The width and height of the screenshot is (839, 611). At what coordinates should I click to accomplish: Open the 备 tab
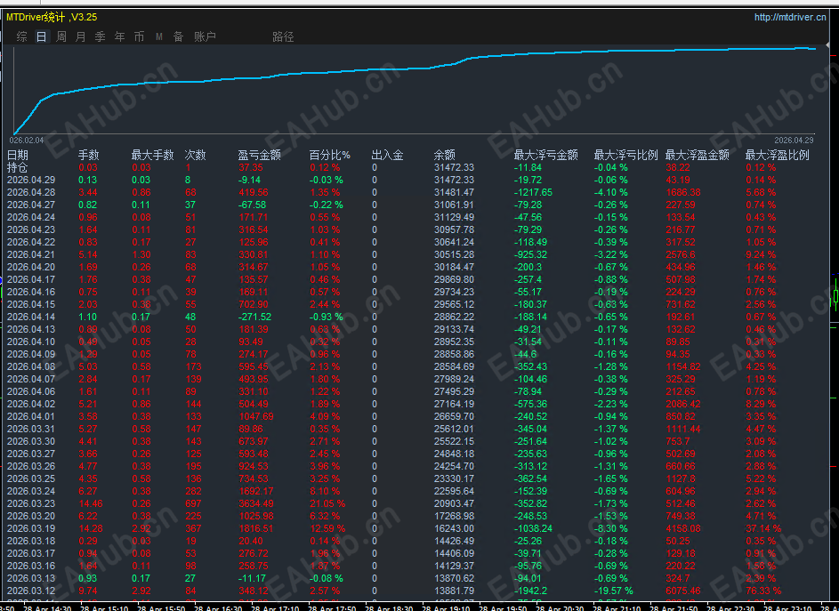click(178, 36)
